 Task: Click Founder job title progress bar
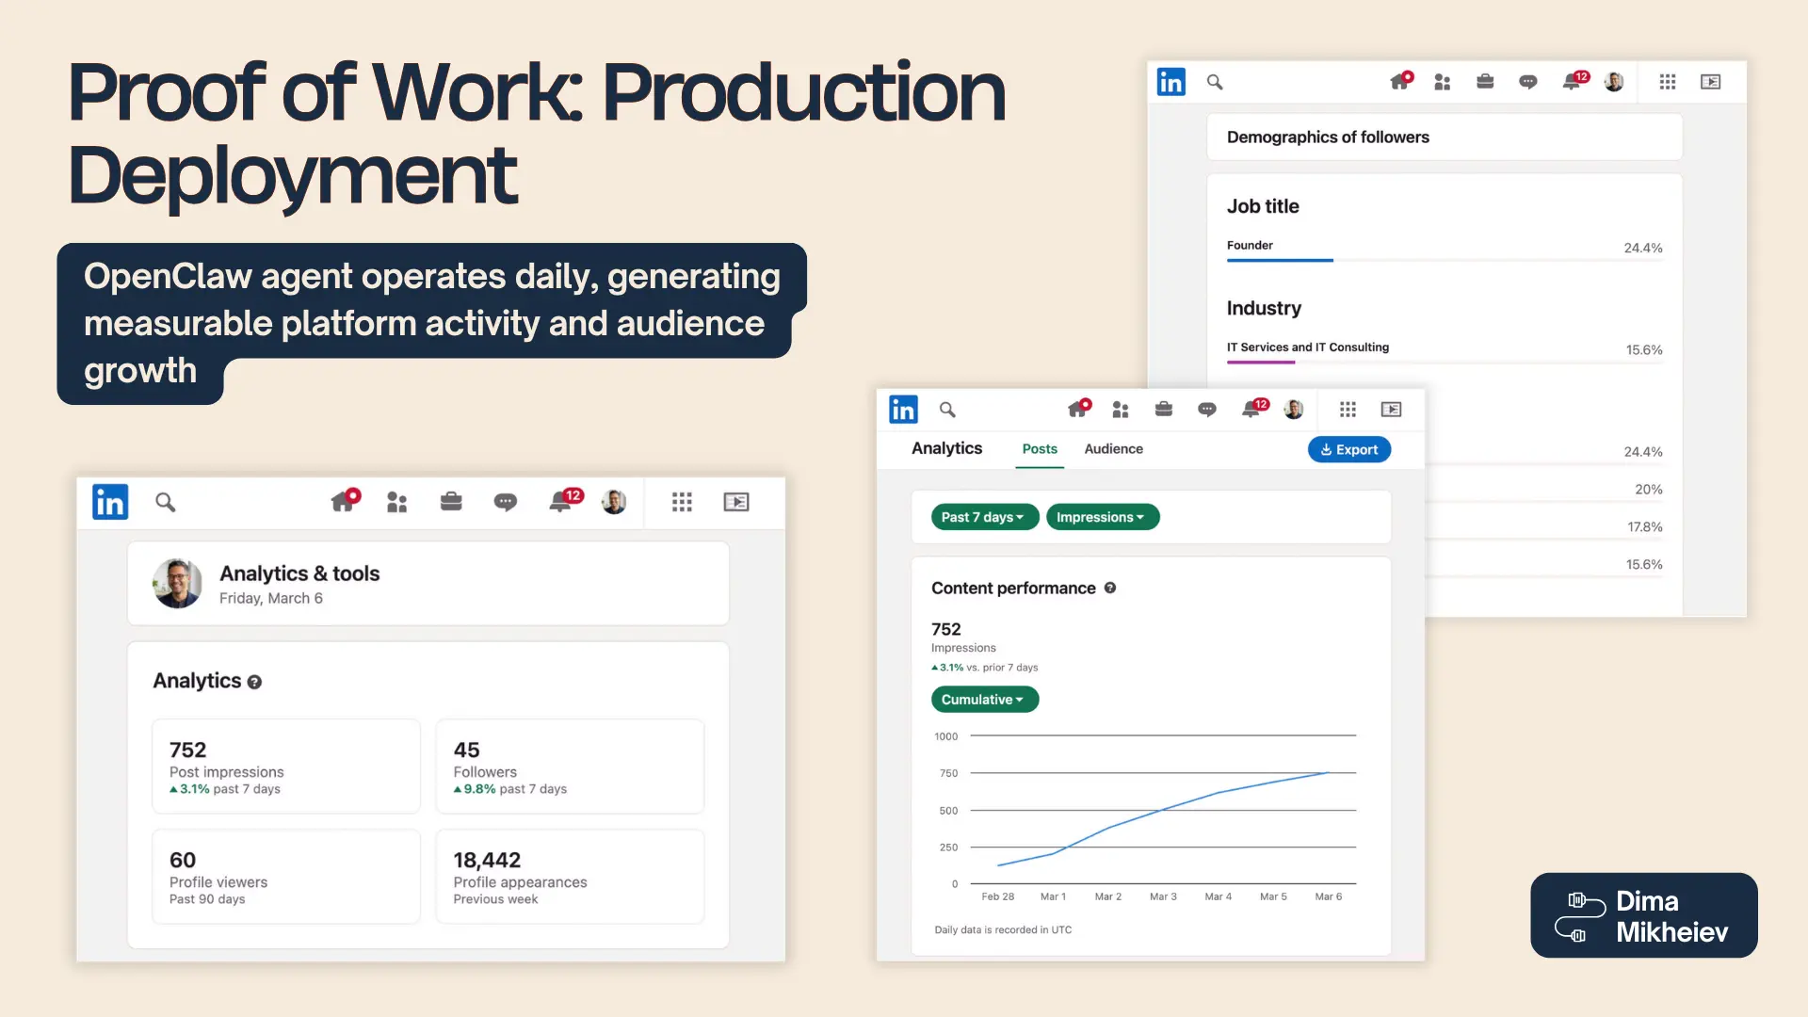pos(1445,260)
